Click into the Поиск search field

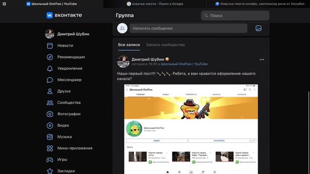(x=235, y=15)
